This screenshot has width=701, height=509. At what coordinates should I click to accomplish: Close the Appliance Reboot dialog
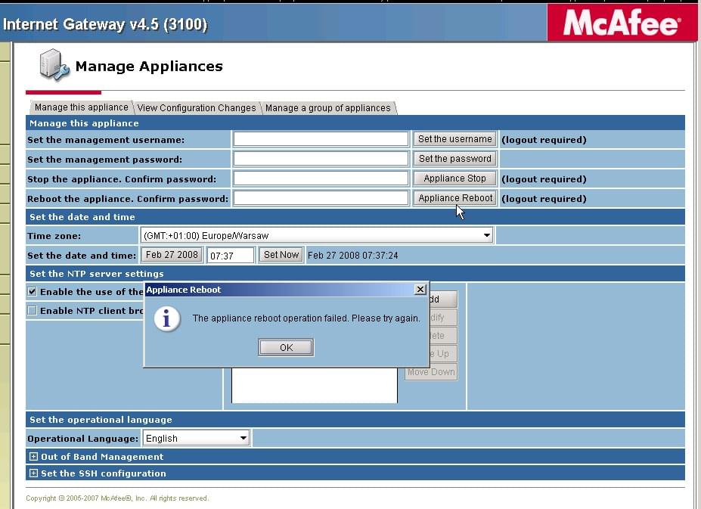pos(420,290)
